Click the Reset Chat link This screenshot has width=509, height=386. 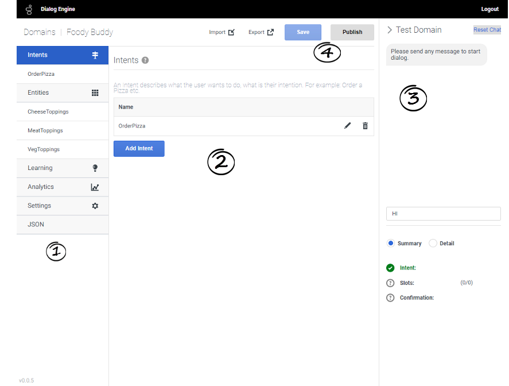[x=487, y=30]
